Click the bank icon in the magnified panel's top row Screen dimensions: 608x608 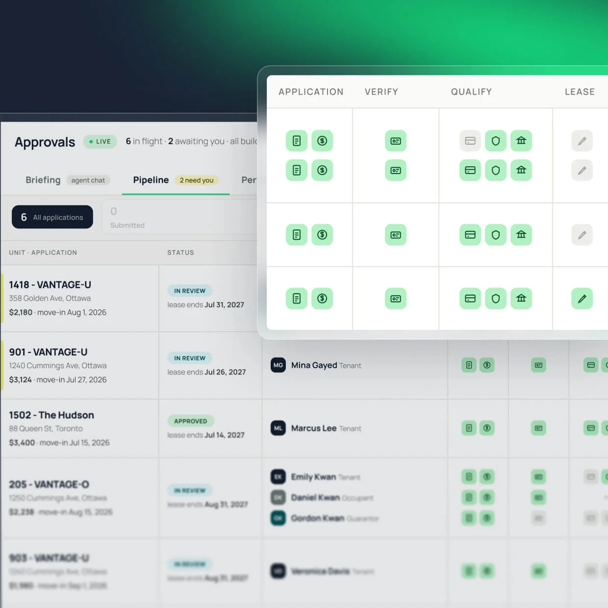[521, 141]
